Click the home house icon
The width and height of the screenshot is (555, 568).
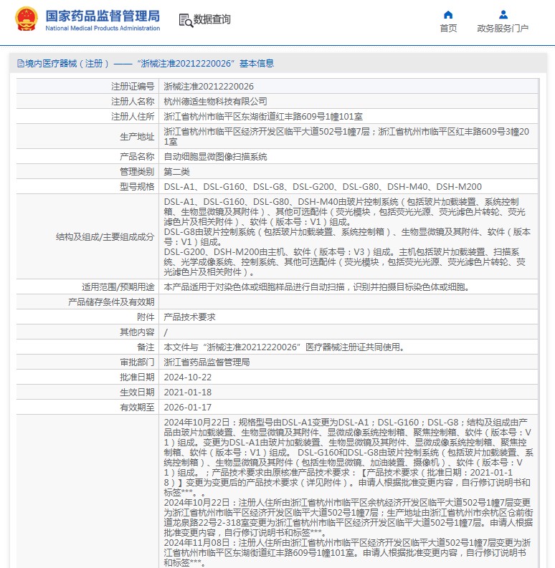(448, 14)
